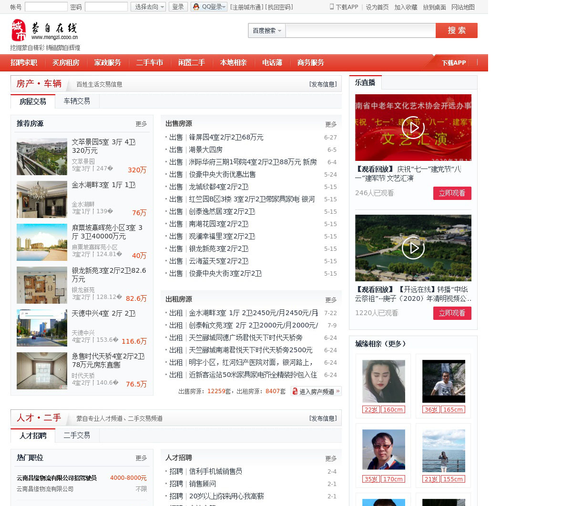This screenshot has height=506, width=572.
Task: Click 立即观看 for the 1220人已观看 video
Action: [x=452, y=313]
